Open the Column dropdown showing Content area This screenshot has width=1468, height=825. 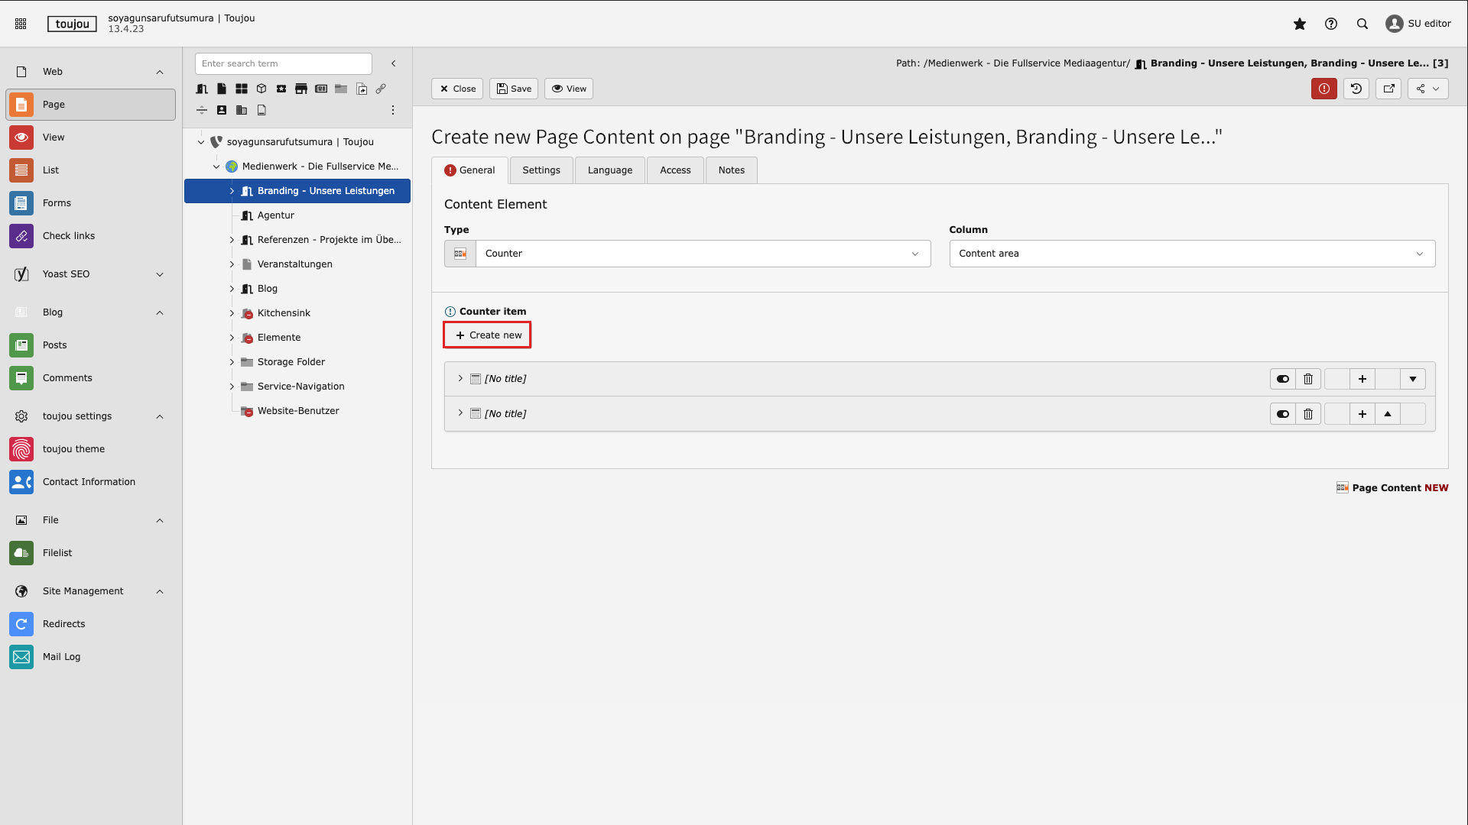click(x=1191, y=254)
